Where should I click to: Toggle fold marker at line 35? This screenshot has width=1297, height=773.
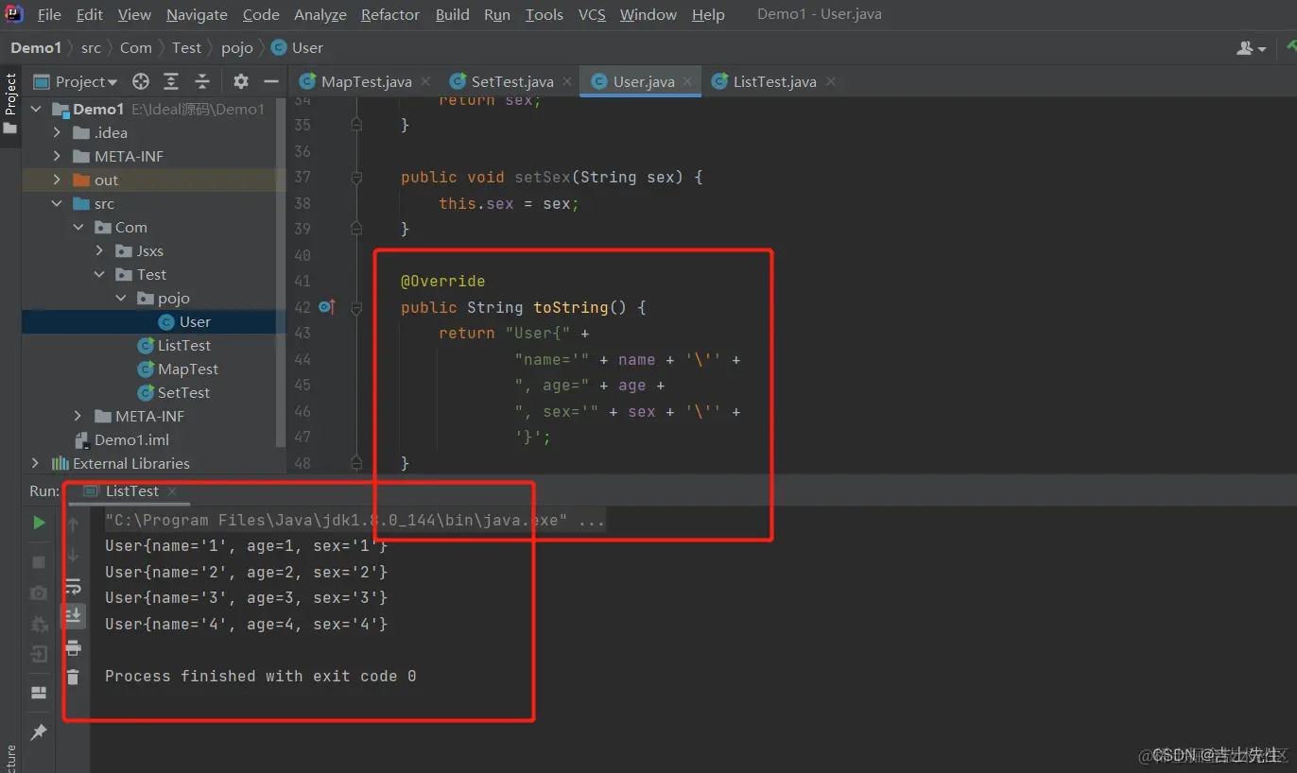point(356,125)
